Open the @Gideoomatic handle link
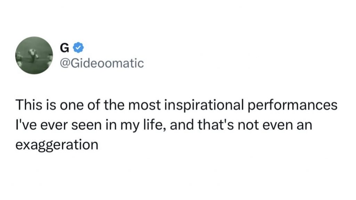The height and width of the screenshot is (200, 356). tap(102, 63)
